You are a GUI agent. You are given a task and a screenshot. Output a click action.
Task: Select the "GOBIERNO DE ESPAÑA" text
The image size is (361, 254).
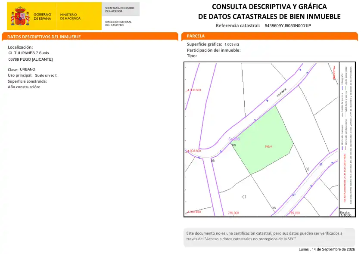pos(42,16)
